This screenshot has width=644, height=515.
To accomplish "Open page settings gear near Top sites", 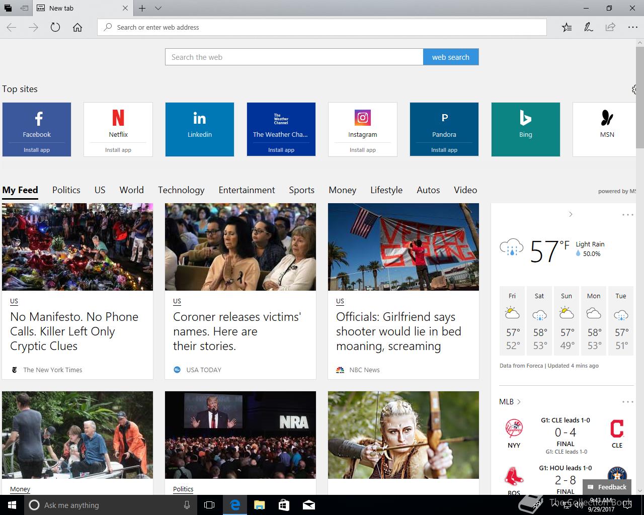I will (x=633, y=90).
